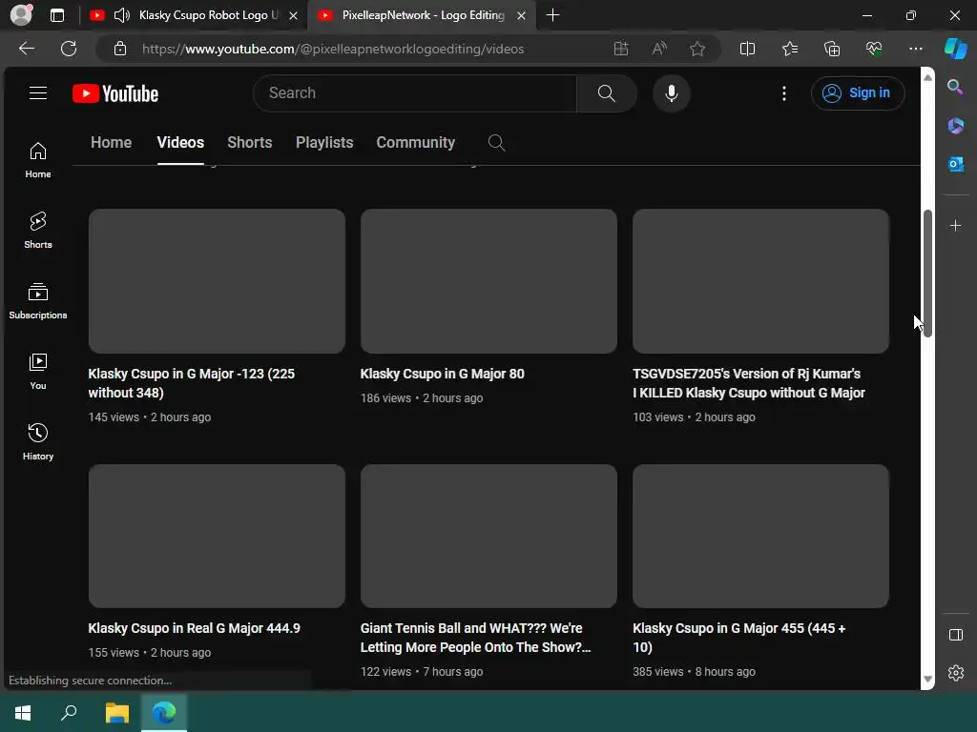Open History in sidebar
The image size is (977, 732).
38,442
